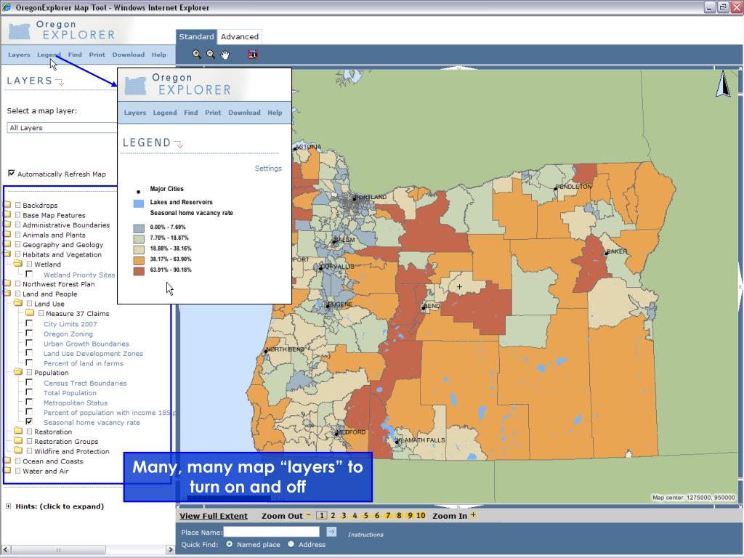This screenshot has width=744, height=558.
Task: Click the red arrow icon beside LAYERS heading
Action: 60,81
